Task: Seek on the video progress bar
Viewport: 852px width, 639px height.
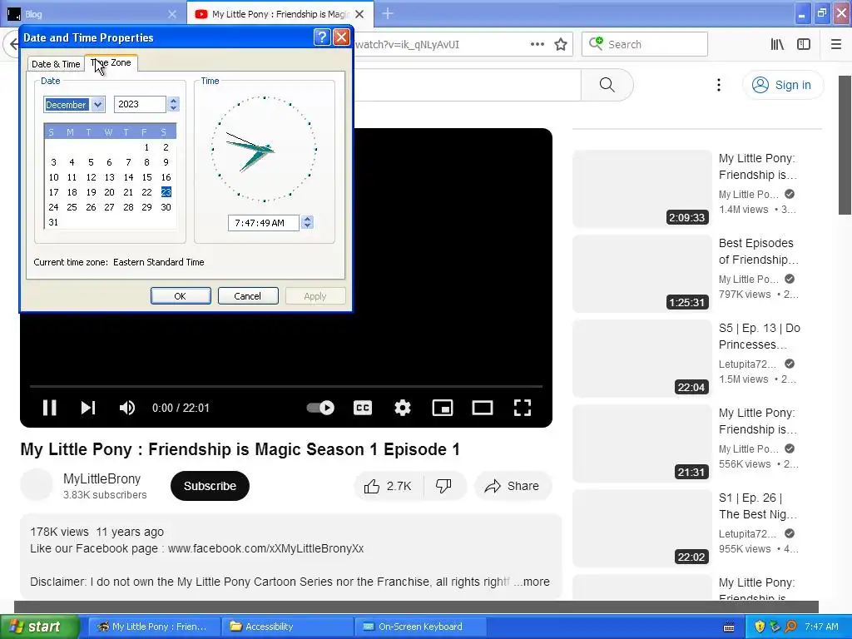Action: (x=286, y=386)
